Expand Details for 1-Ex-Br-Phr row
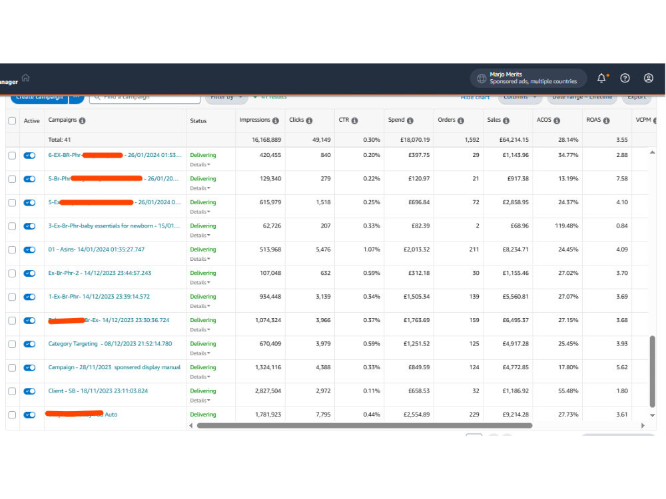The width and height of the screenshot is (666, 499). pyautogui.click(x=200, y=306)
